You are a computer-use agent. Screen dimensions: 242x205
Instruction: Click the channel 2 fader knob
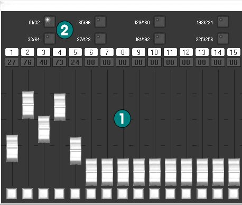point(28,105)
